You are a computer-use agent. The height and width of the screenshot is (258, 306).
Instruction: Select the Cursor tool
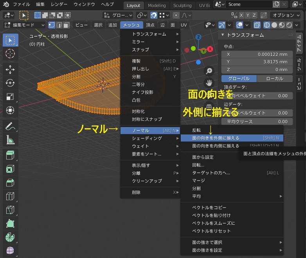10,54
